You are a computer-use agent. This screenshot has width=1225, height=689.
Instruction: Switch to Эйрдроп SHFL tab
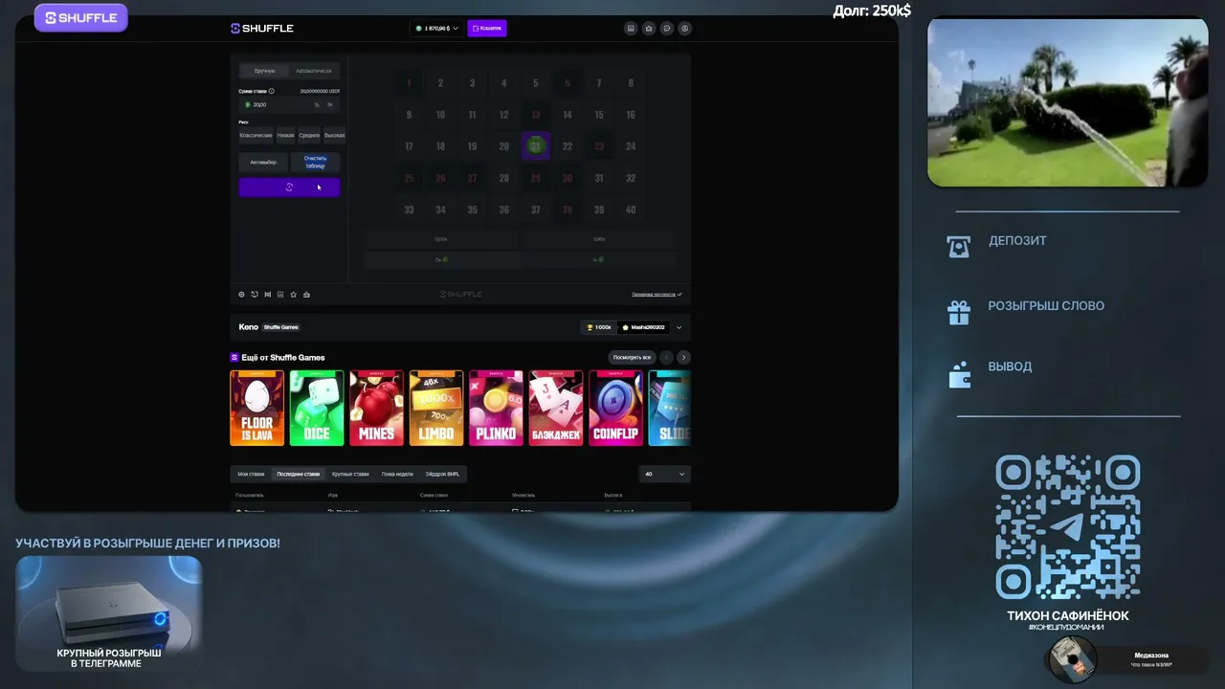[442, 474]
